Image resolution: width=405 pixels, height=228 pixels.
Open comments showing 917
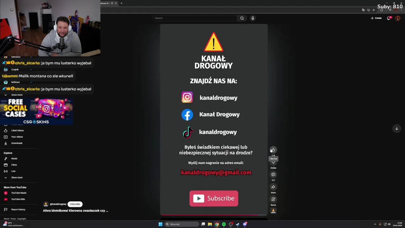(x=273, y=174)
